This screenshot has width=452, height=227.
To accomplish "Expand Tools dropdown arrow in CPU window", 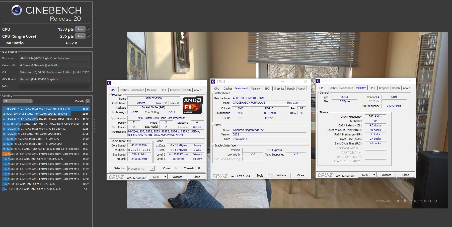I will (x=165, y=177).
